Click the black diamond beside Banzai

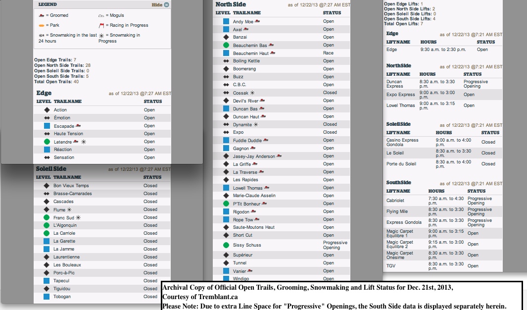(226, 37)
